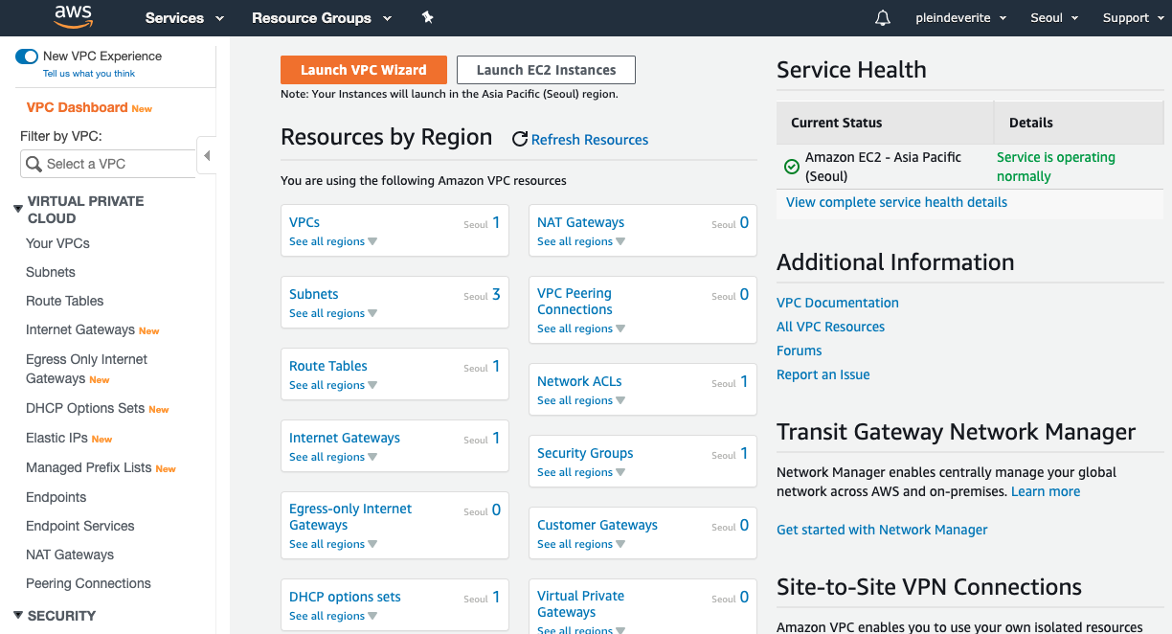Open Internet Gateways in the sidebar

coord(80,329)
